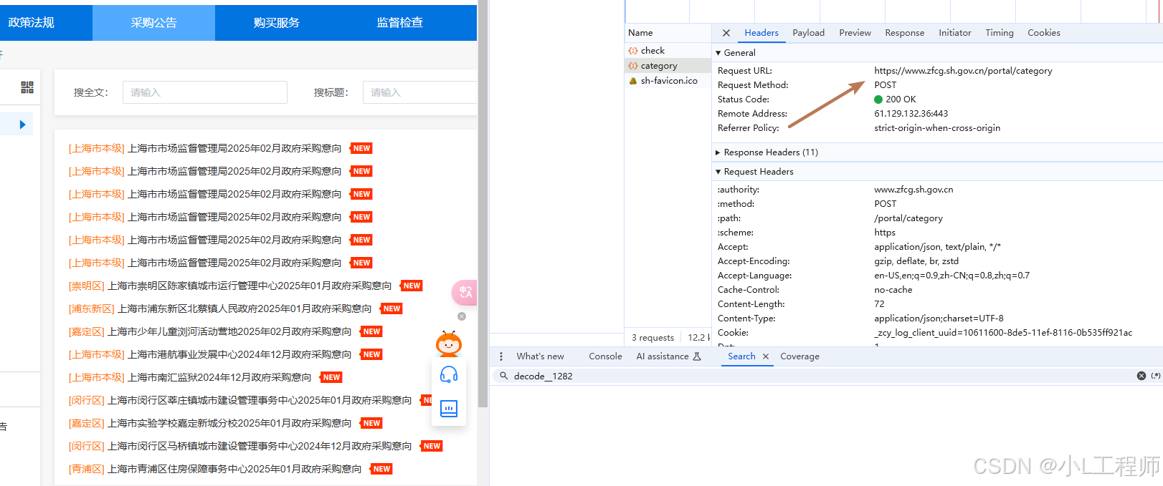Click the blue play arrow in sidebar
Image resolution: width=1163 pixels, height=486 pixels.
tap(23, 125)
